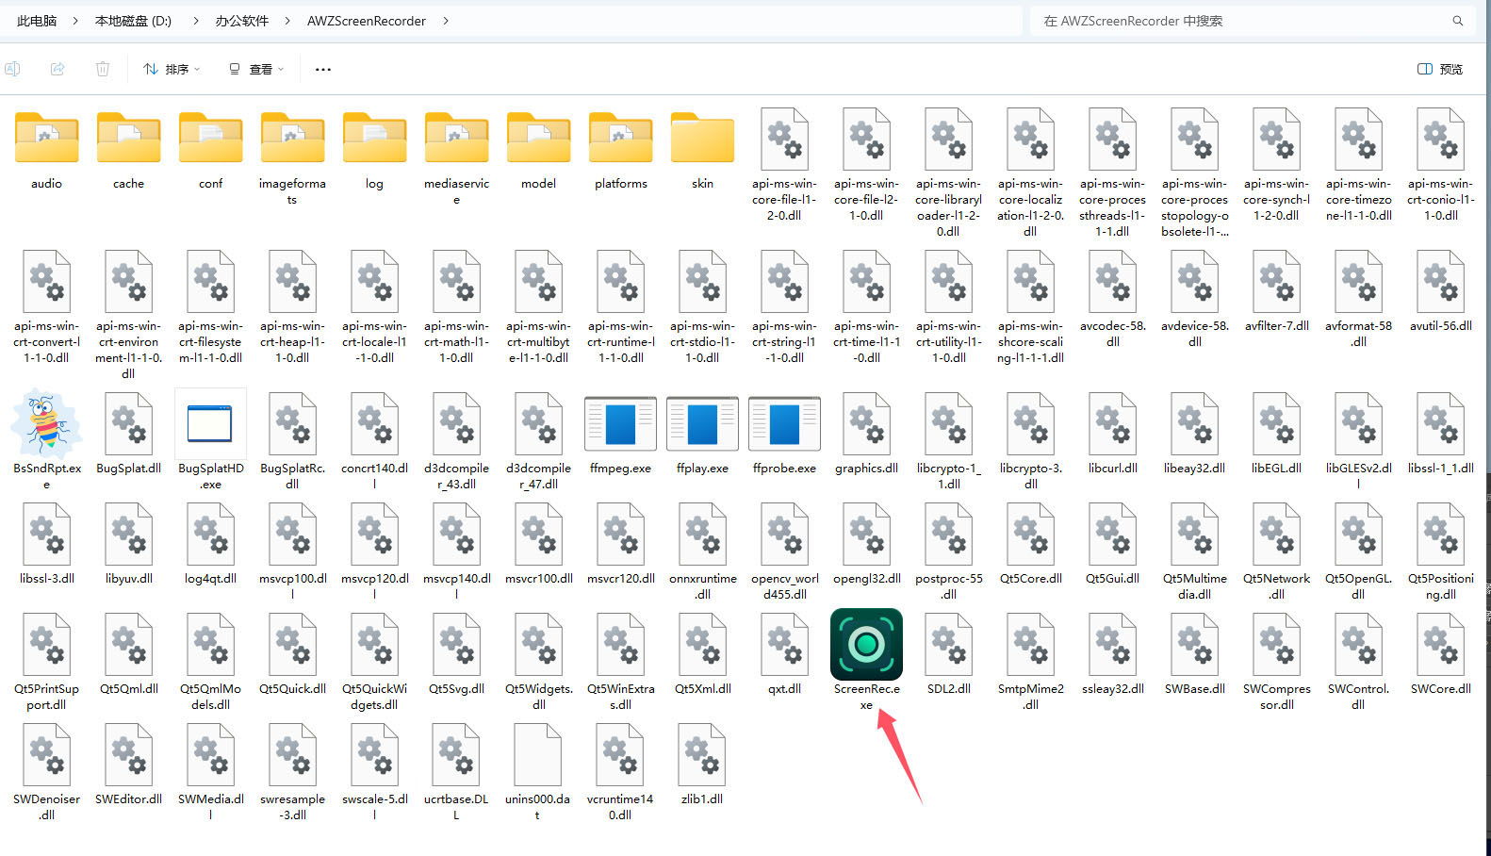Select the file name SWEditor.dll
The height and width of the screenshot is (856, 1491).
click(x=128, y=799)
